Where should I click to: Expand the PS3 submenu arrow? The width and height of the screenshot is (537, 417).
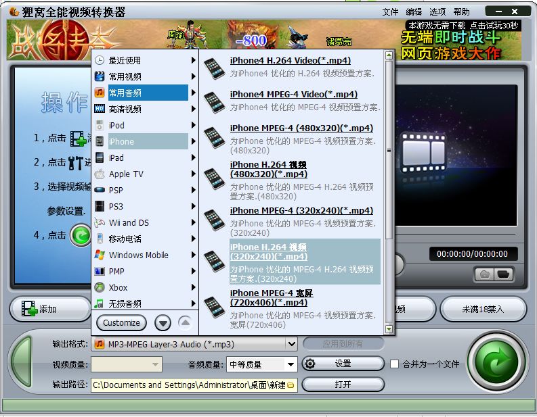[193, 206]
